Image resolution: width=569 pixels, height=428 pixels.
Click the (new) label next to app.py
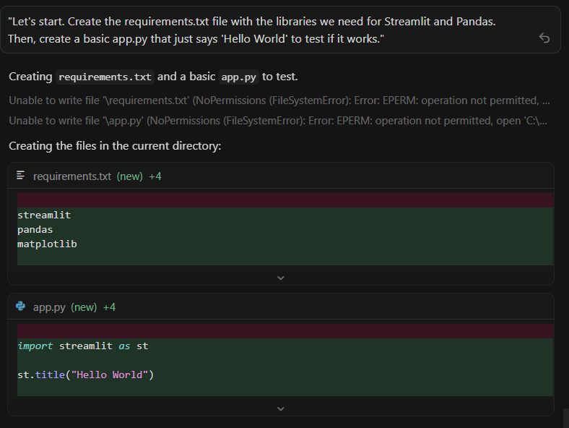pos(84,307)
